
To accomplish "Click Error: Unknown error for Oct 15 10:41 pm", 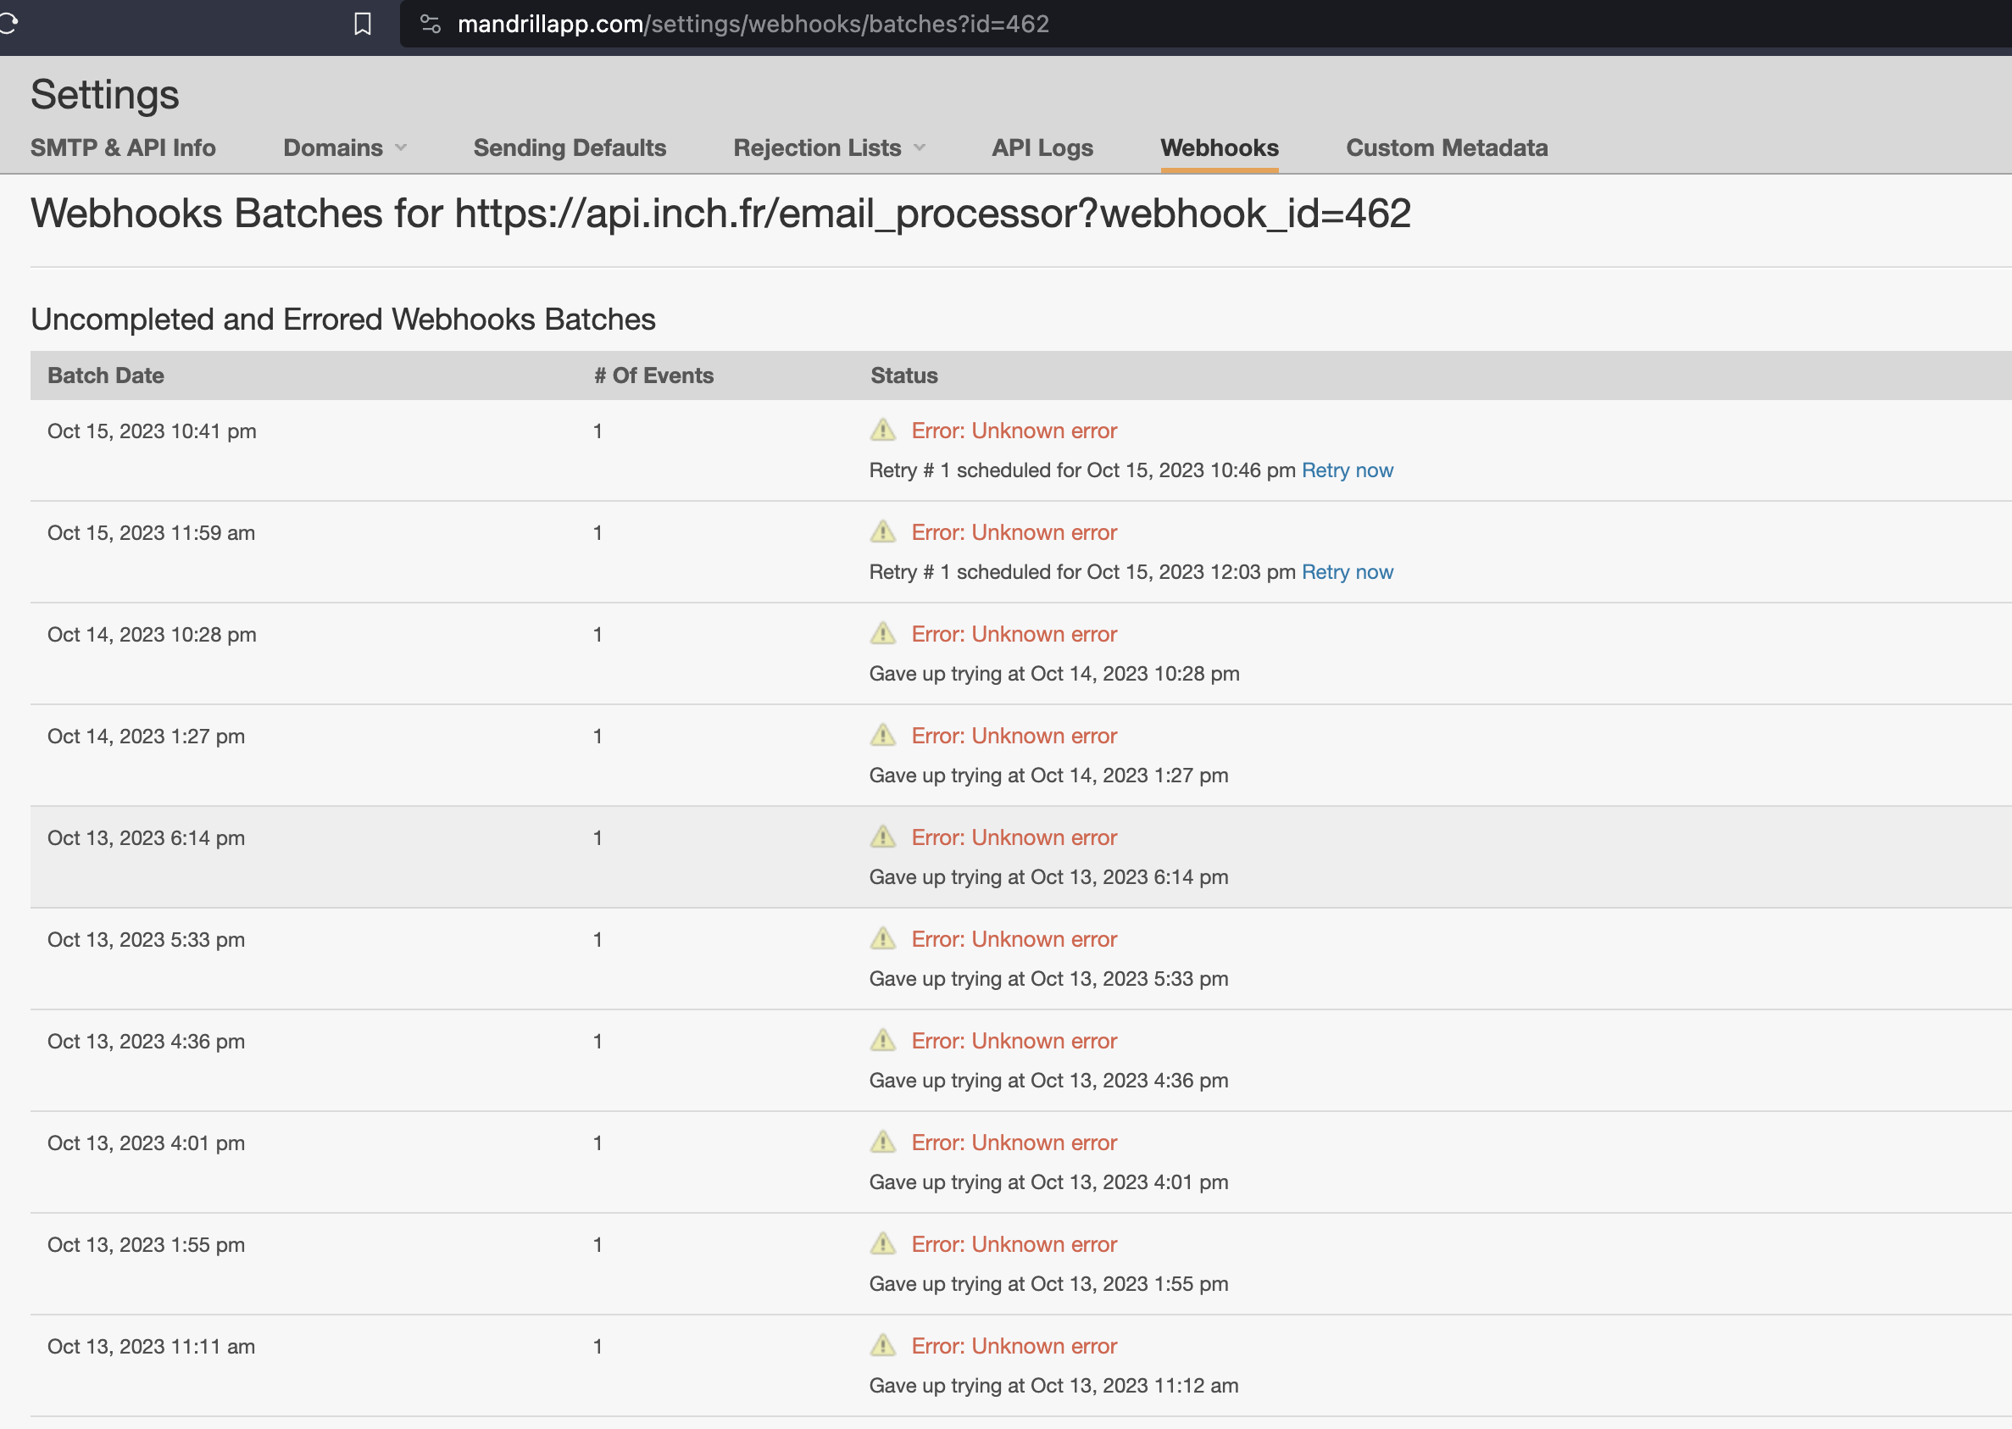I will 1014,431.
